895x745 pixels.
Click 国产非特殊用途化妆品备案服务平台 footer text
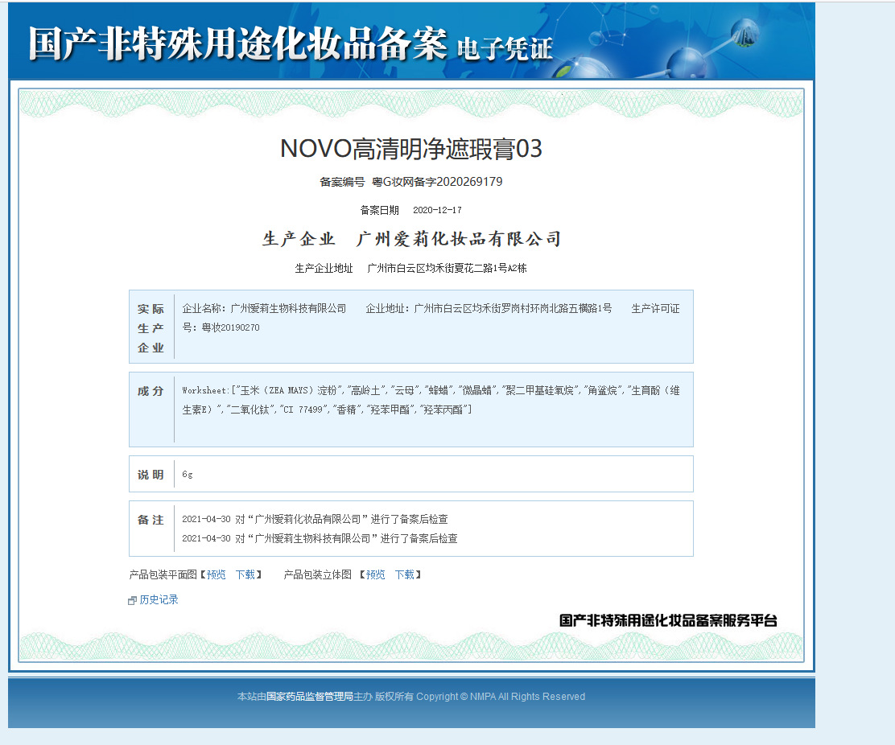coord(668,620)
